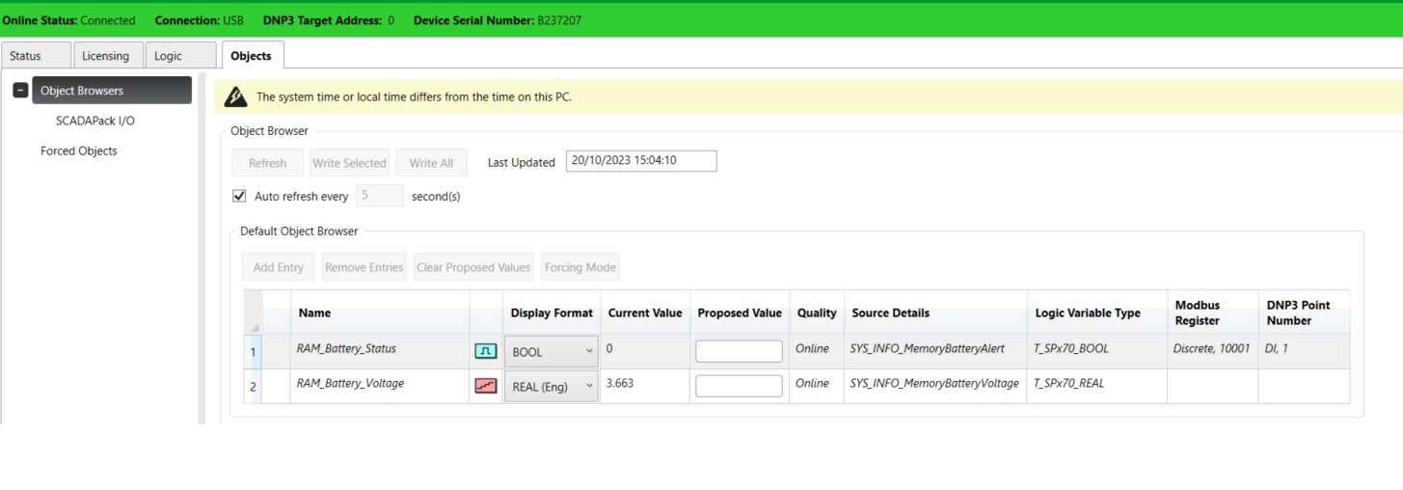Sort by the Logic Variable Type header
This screenshot has width=1403, height=490.
[1096, 313]
